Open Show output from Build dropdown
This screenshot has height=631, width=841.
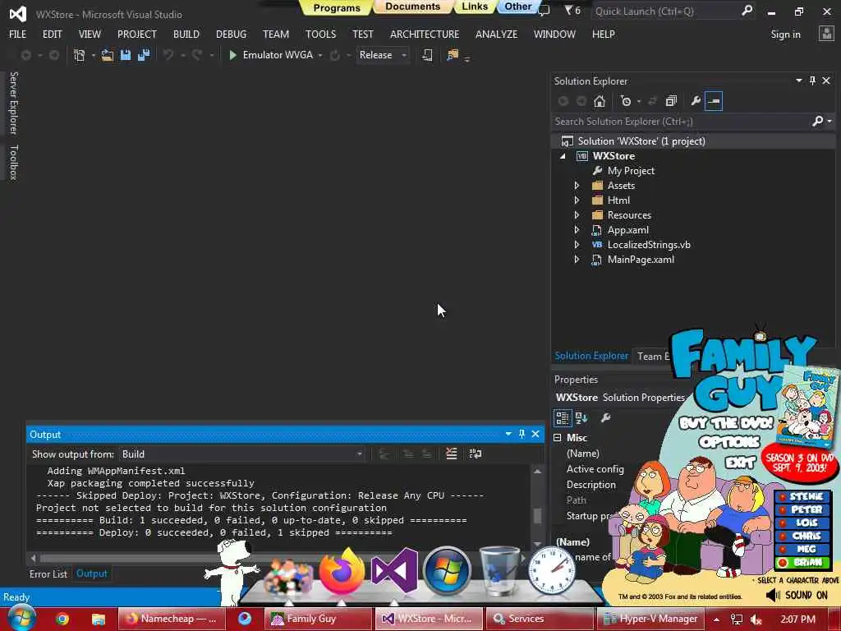pyautogui.click(x=242, y=454)
